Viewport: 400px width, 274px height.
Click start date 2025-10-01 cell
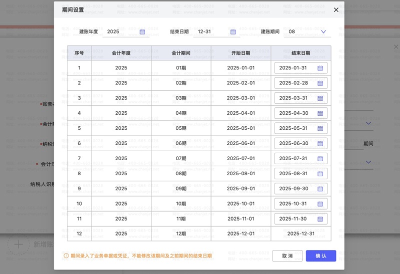(x=241, y=204)
